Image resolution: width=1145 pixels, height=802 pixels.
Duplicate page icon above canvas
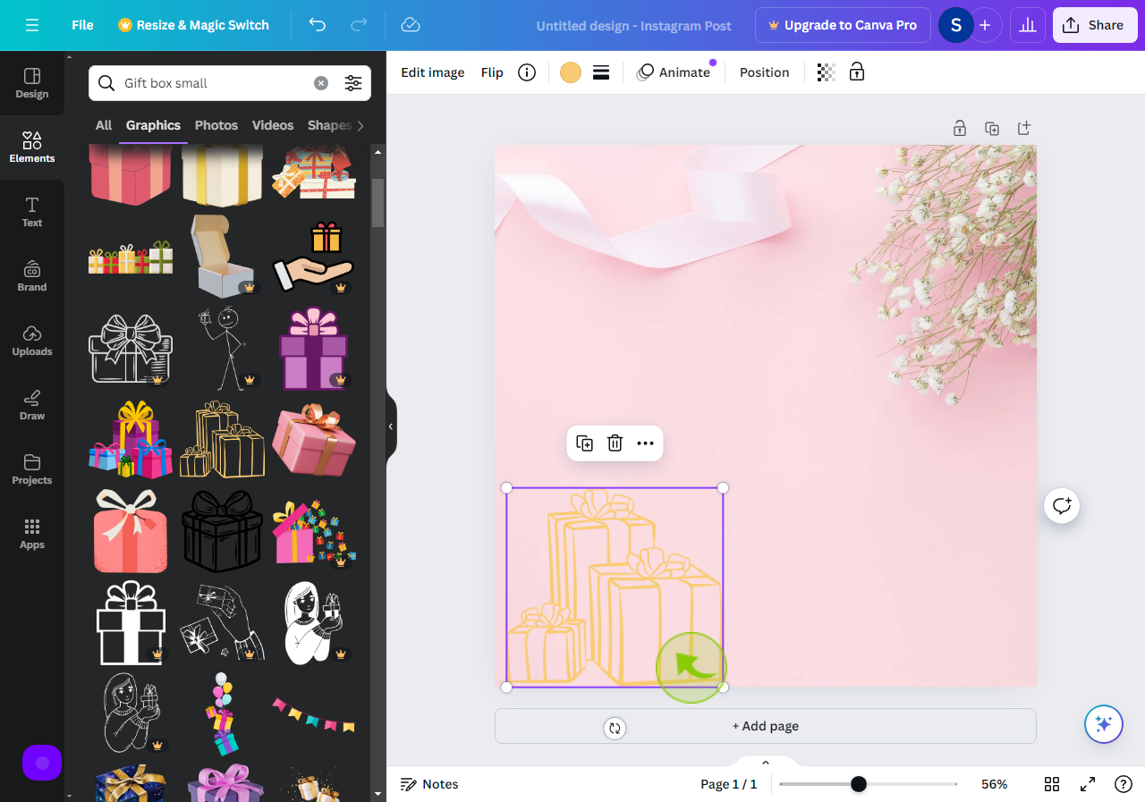point(992,128)
